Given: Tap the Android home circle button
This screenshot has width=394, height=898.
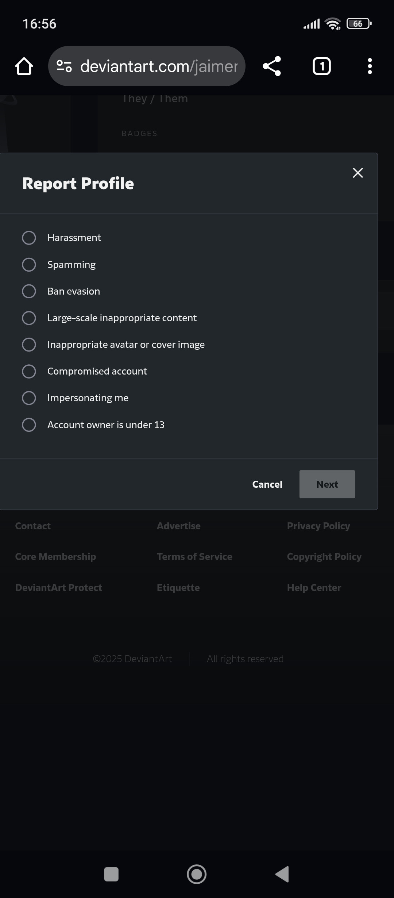Looking at the screenshot, I should pyautogui.click(x=197, y=874).
